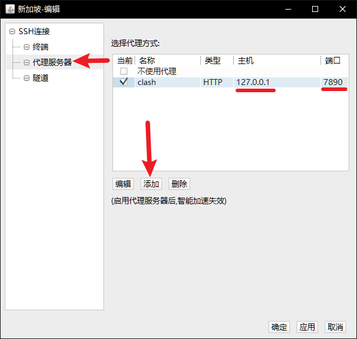The width and height of the screenshot is (357, 339).
Task: Select the 终端 tree item
Action: (x=41, y=47)
